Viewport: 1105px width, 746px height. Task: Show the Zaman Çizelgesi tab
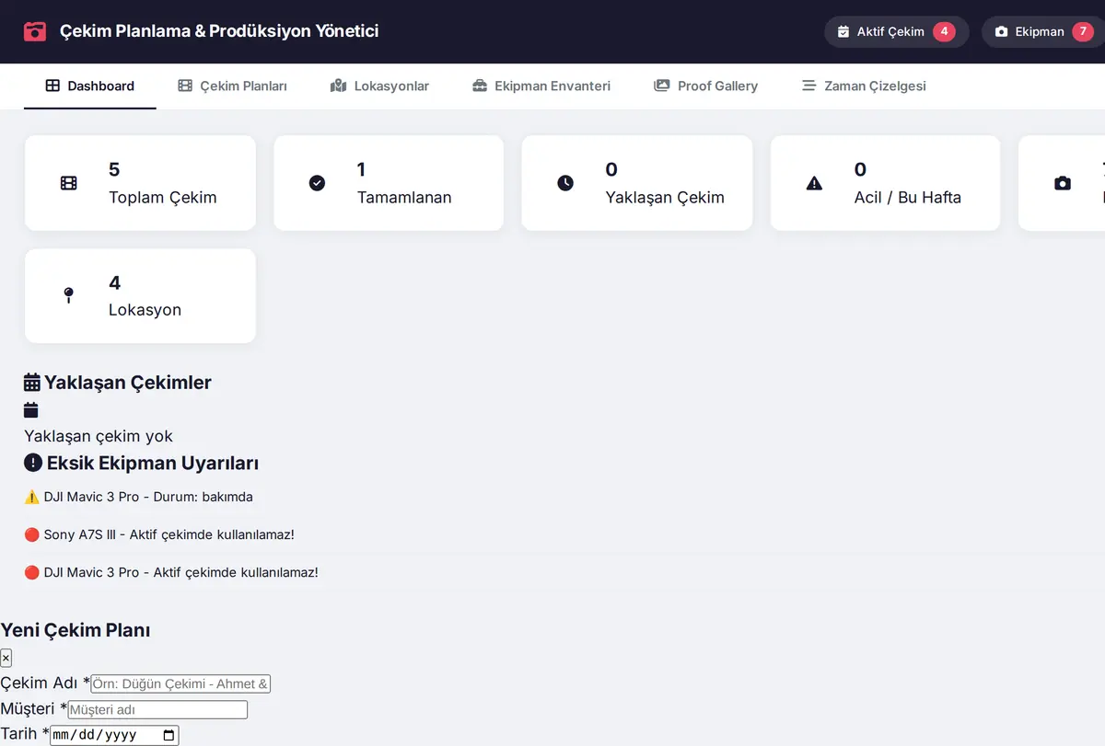[864, 86]
